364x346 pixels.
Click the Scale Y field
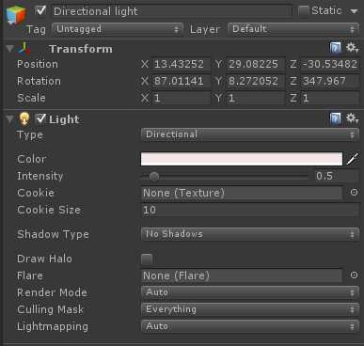tap(256, 98)
